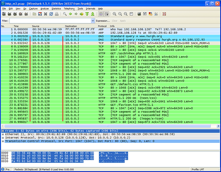Click the Expression... filter button

[x=103, y=21]
